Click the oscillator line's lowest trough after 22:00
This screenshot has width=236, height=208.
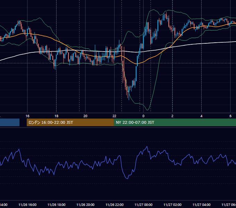tap(127, 179)
